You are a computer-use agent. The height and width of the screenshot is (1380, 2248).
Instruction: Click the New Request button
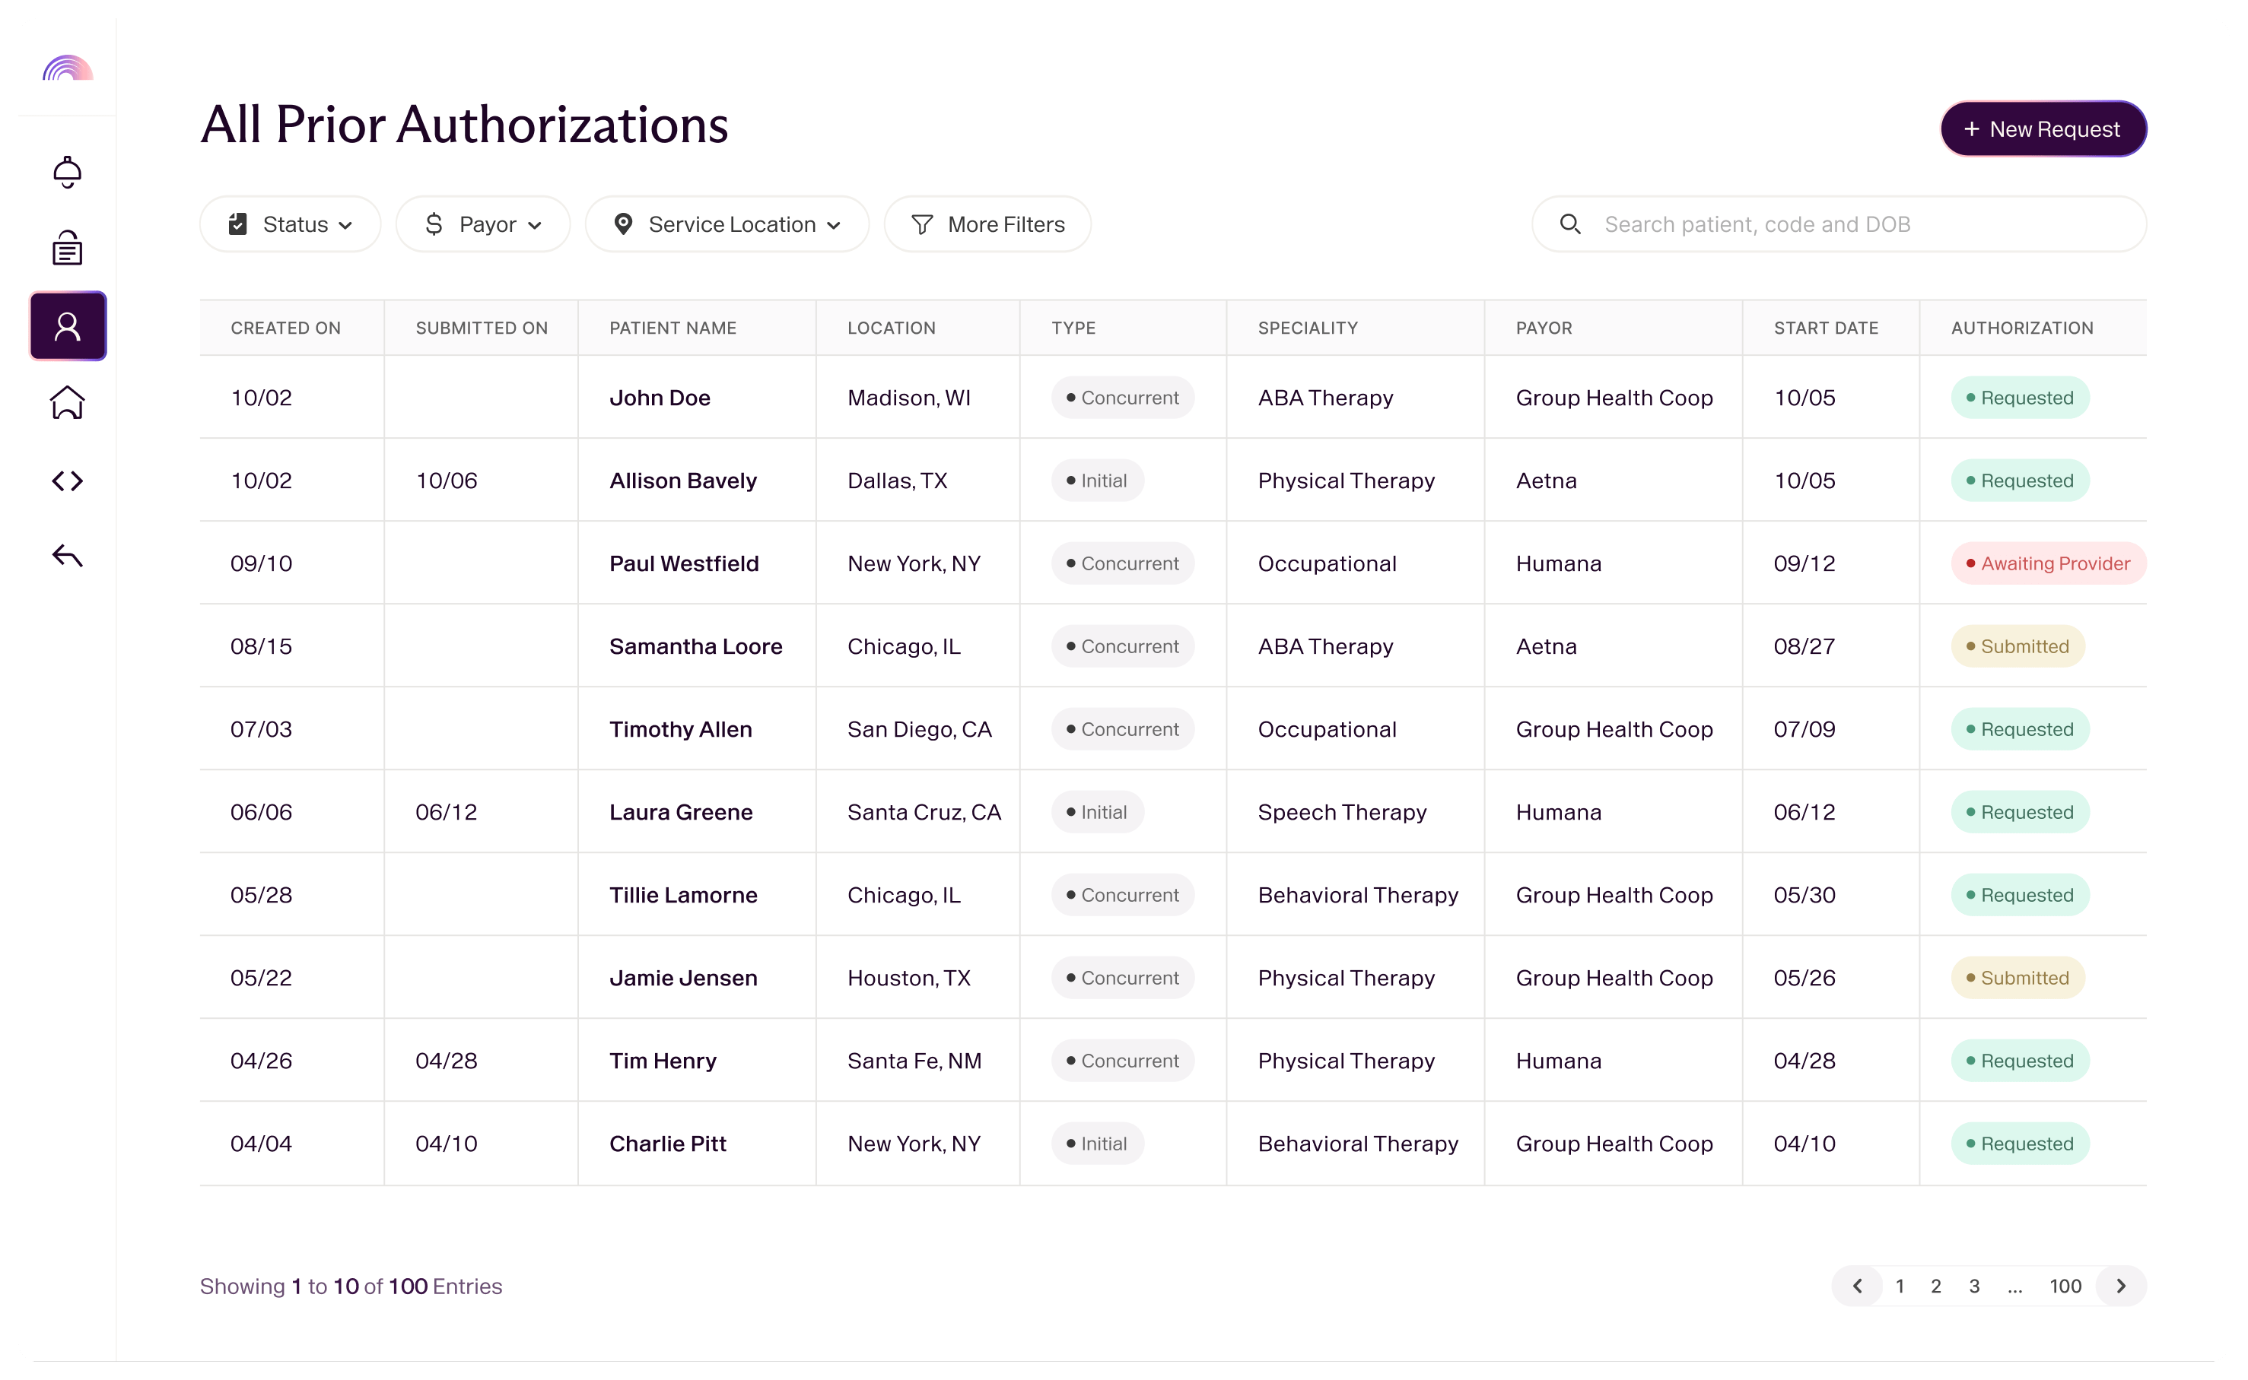(2043, 129)
